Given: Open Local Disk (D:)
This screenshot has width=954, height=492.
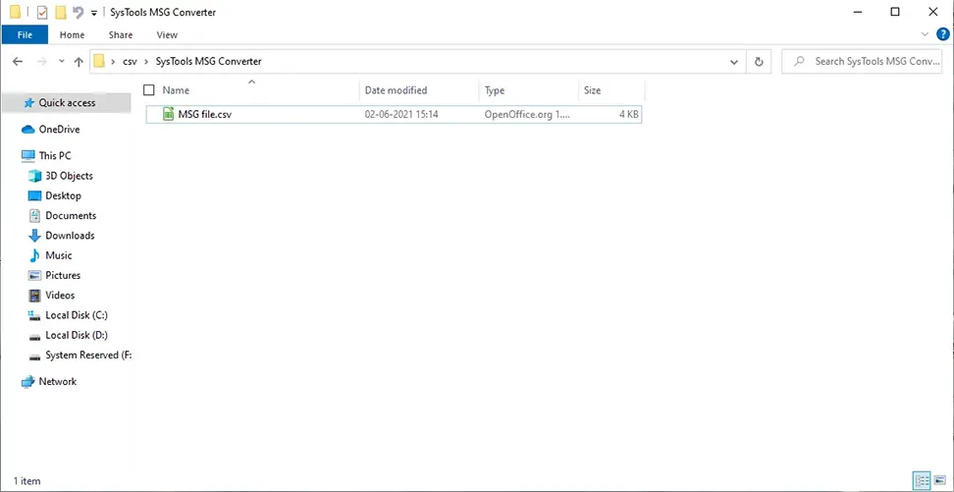Looking at the screenshot, I should point(76,335).
